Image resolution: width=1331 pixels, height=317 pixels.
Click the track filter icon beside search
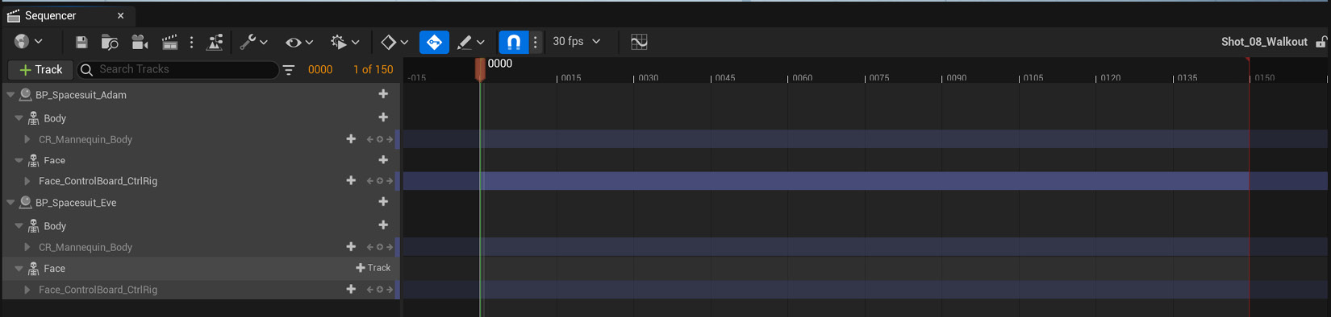point(289,70)
